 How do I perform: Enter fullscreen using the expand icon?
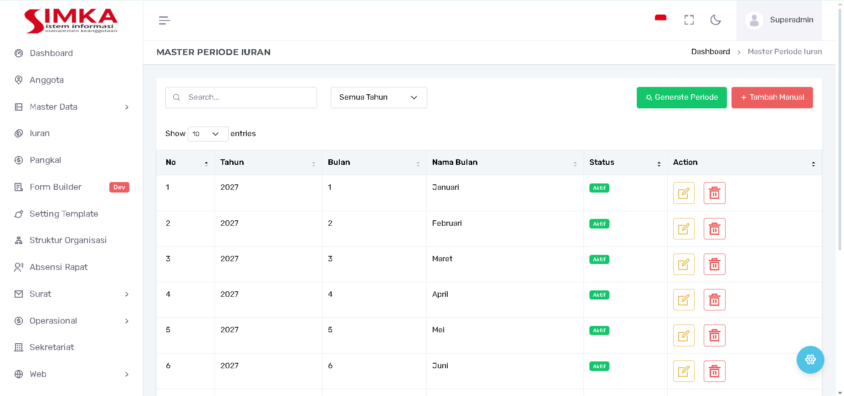[689, 20]
